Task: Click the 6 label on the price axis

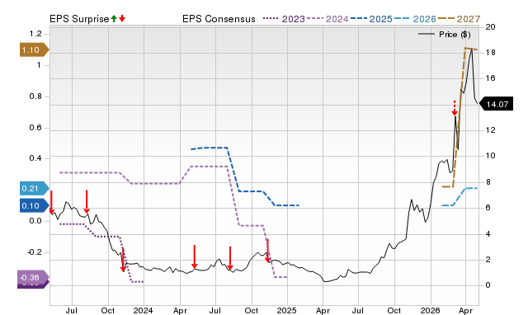Action: 488,208
